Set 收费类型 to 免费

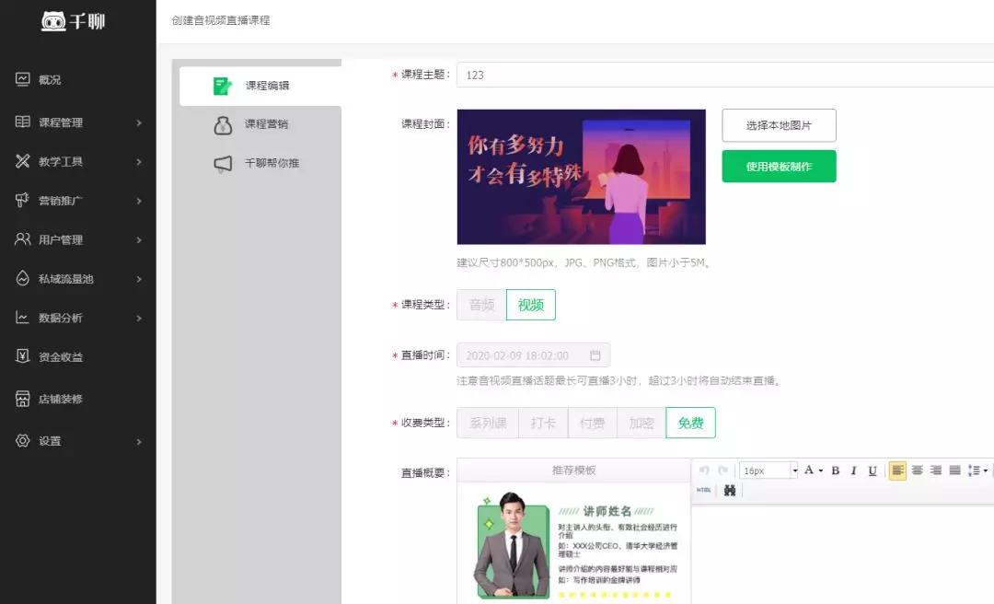[691, 423]
